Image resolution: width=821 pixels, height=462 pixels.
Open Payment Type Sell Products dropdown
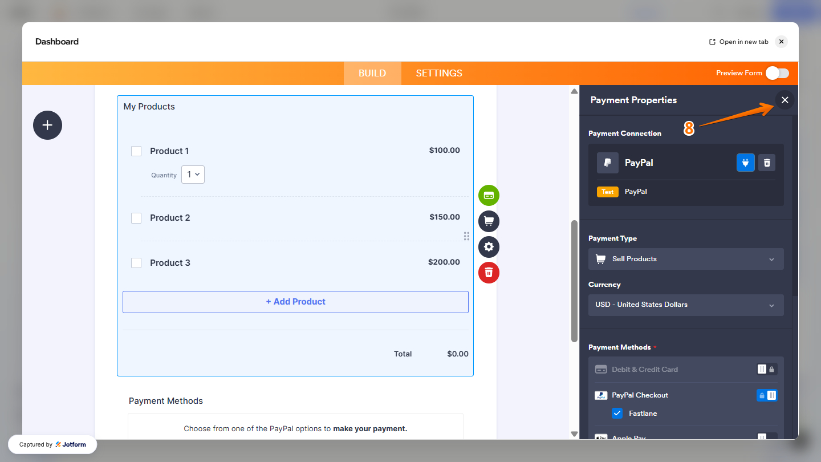tap(686, 259)
